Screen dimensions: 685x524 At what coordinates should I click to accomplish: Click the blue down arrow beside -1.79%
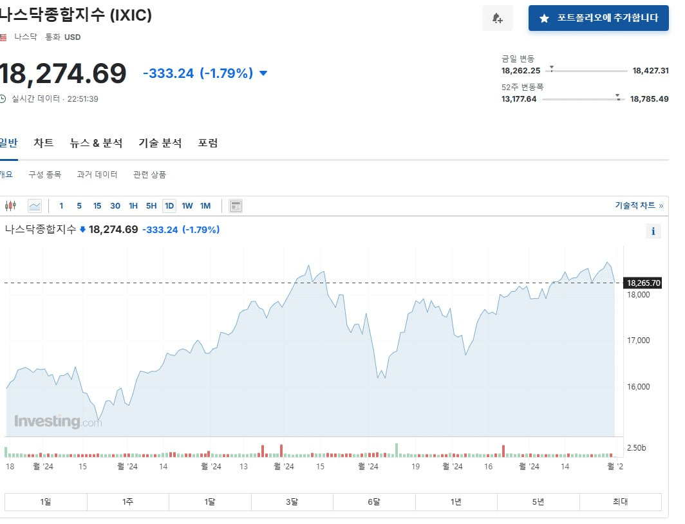tap(263, 73)
